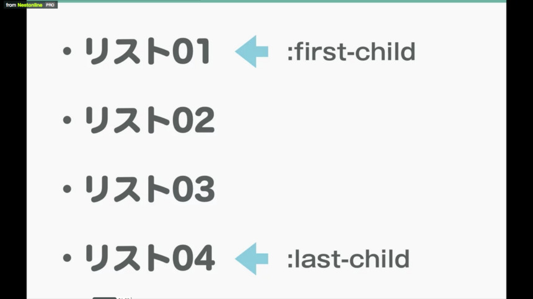Click the black letterbox left of the slide
The image size is (533, 299).
pyautogui.click(x=13, y=153)
